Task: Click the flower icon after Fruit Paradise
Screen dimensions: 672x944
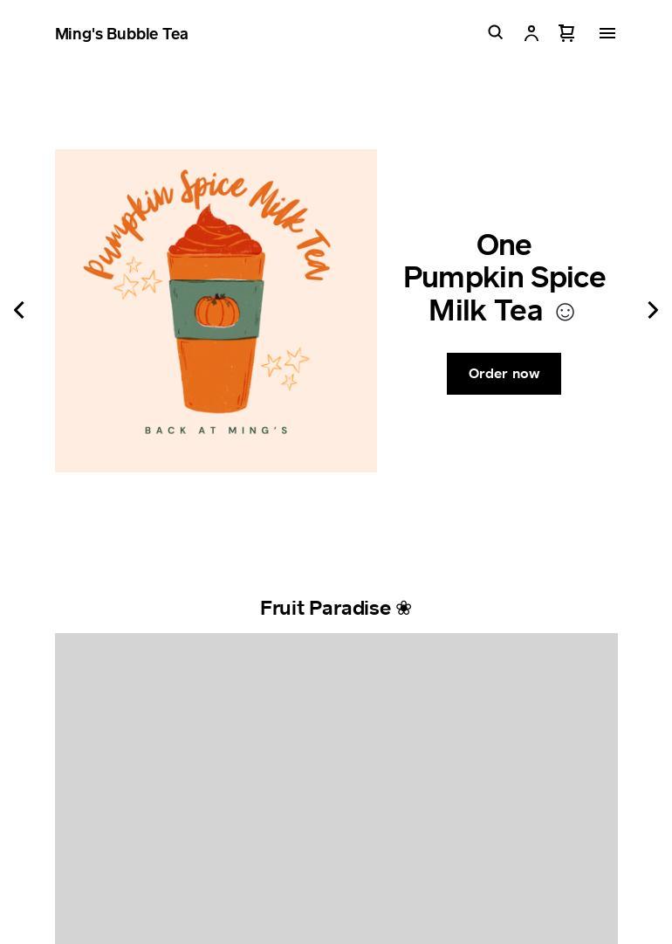Action: (x=404, y=608)
